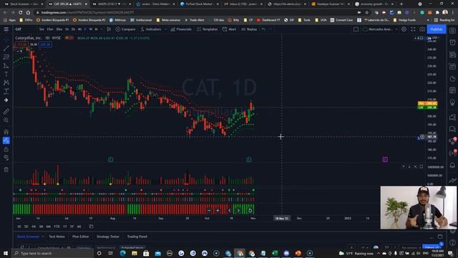Click the undo arrow

click(x=263, y=29)
